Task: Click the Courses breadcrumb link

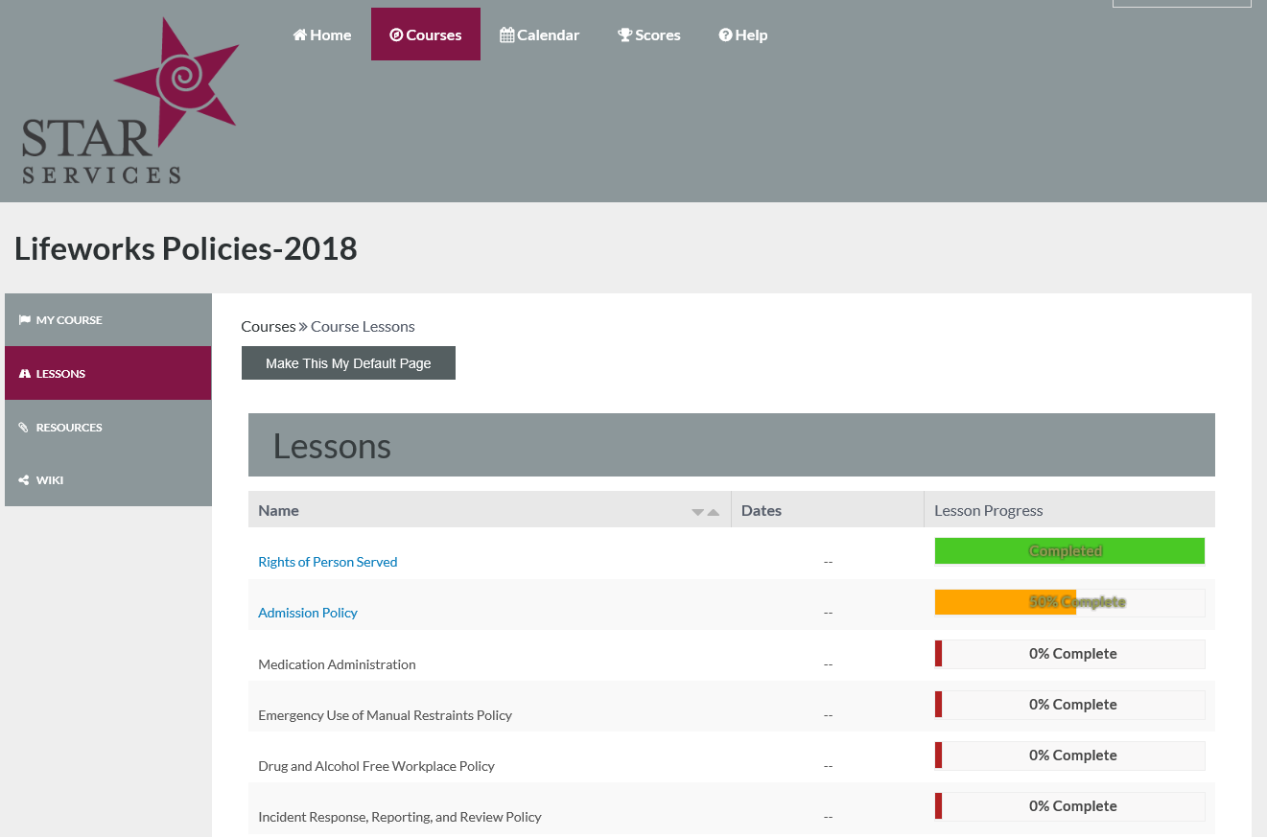Action: point(268,327)
